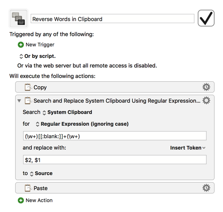
Task: Open the Insert Token menu
Action: point(188,148)
